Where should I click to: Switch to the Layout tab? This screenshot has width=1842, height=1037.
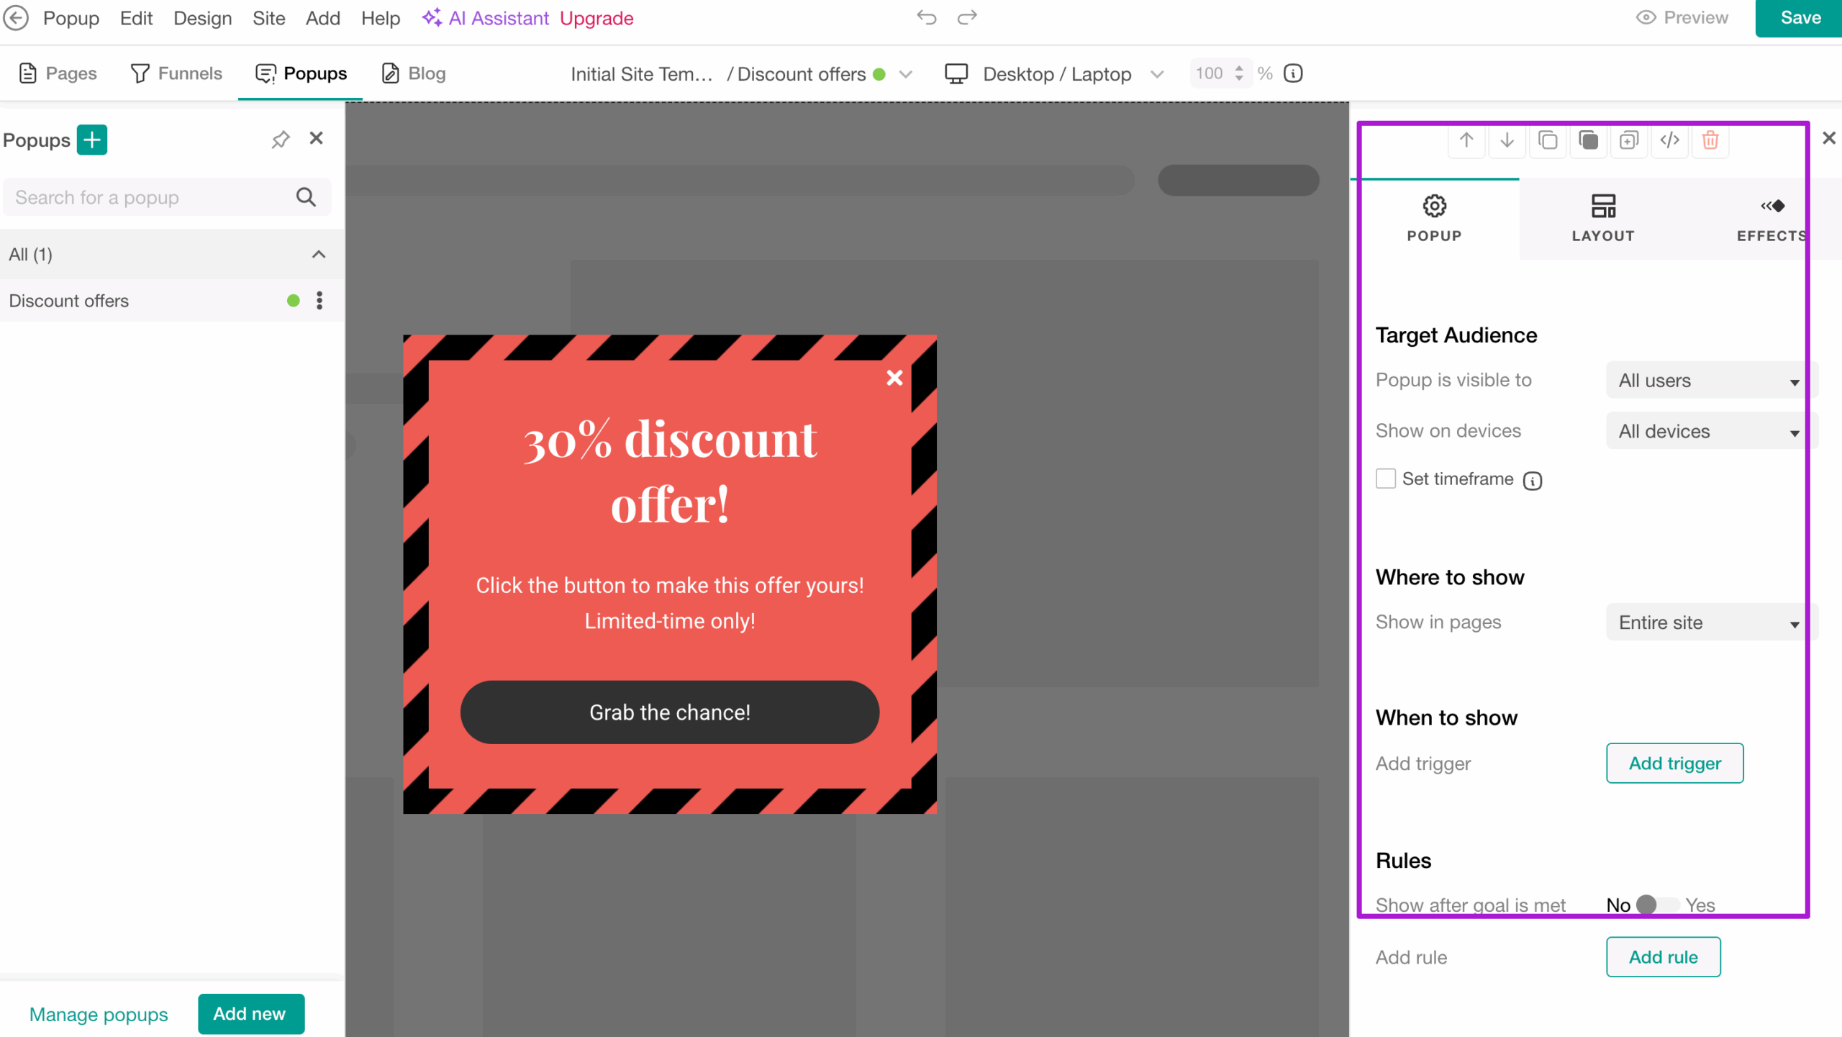[x=1602, y=218]
